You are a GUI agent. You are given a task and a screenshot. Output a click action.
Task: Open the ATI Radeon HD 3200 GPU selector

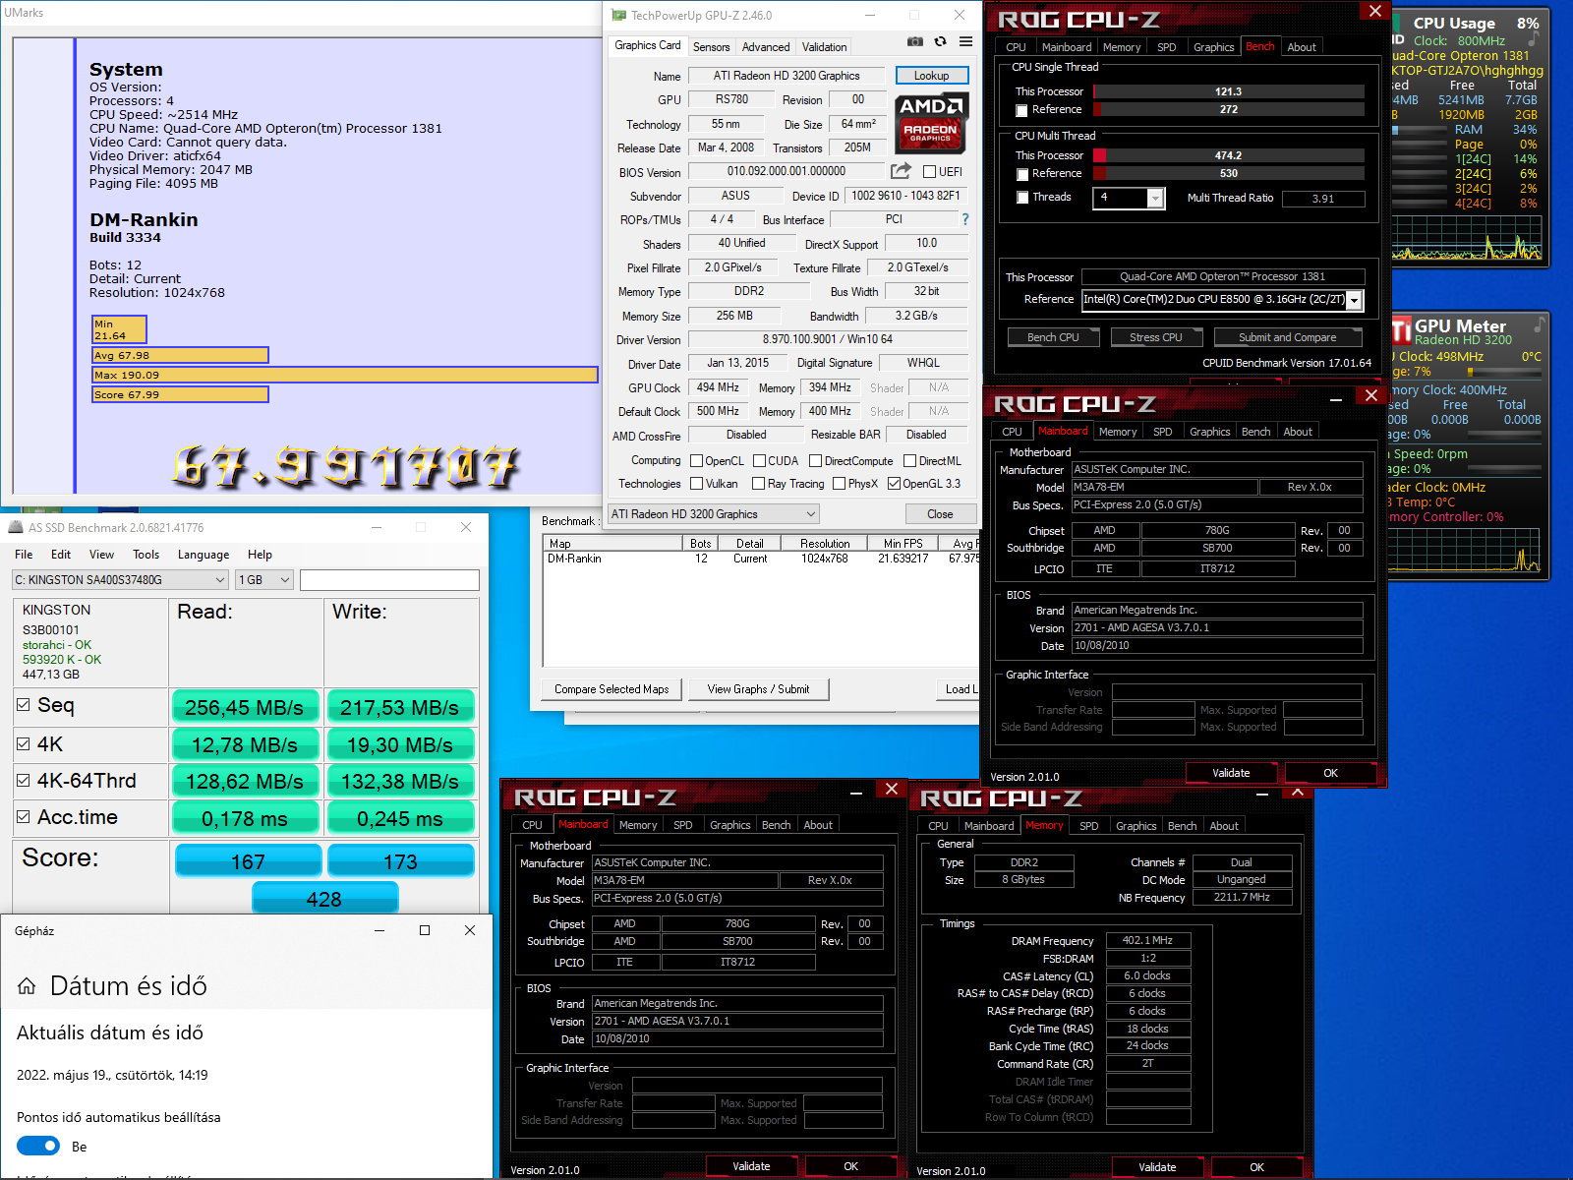pos(713,514)
